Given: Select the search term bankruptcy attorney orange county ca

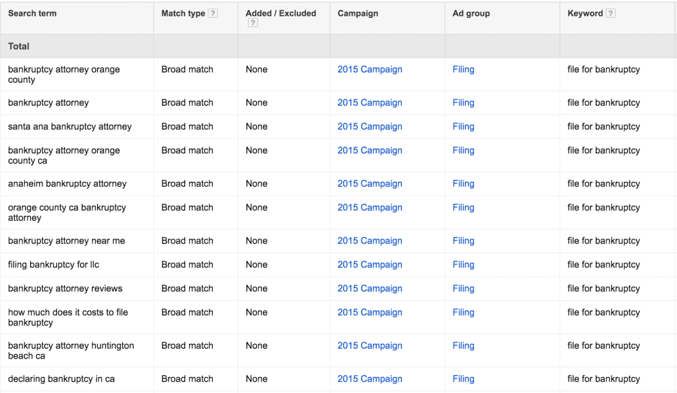Looking at the screenshot, I should [64, 155].
